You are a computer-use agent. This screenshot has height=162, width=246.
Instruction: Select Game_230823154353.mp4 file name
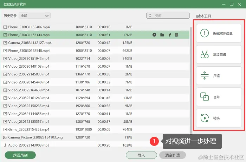point(29,129)
